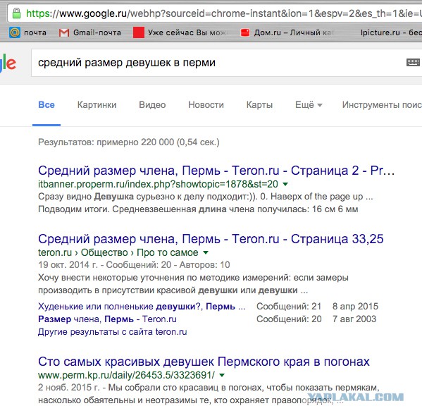Expand the arrow next to 'Про то самое' breadcrumb
The image size is (422, 418).
pyautogui.click(x=206, y=252)
